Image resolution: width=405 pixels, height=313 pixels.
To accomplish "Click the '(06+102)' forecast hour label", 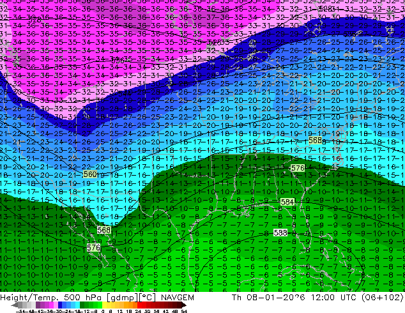I will tap(383, 298).
